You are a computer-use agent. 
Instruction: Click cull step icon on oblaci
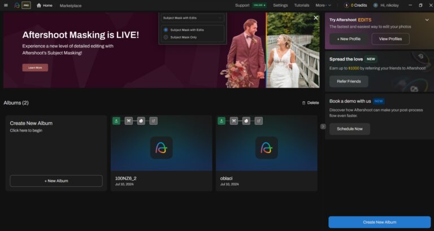234,121
